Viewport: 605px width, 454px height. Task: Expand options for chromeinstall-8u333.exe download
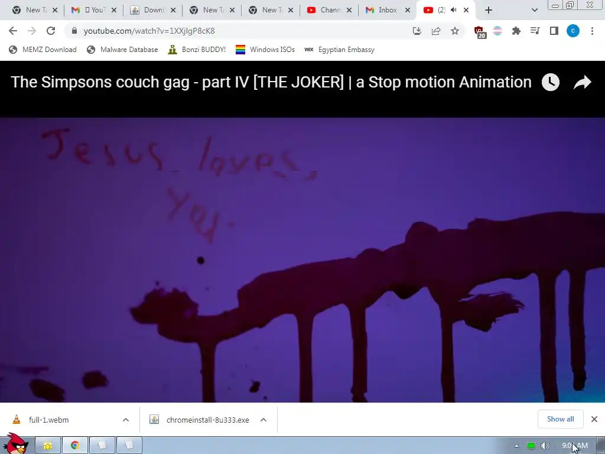click(x=264, y=420)
